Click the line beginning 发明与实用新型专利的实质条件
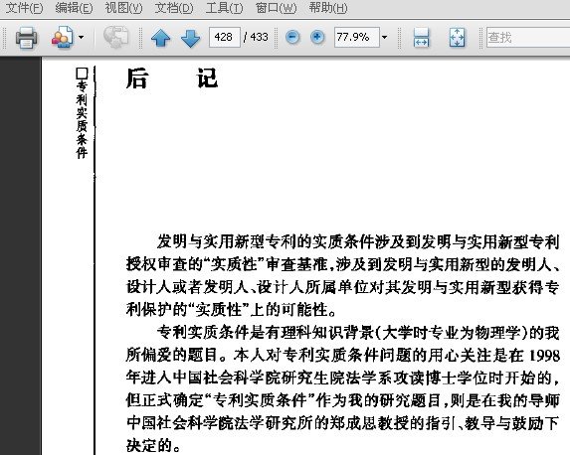Screen dimensions: 570x455 (358, 241)
